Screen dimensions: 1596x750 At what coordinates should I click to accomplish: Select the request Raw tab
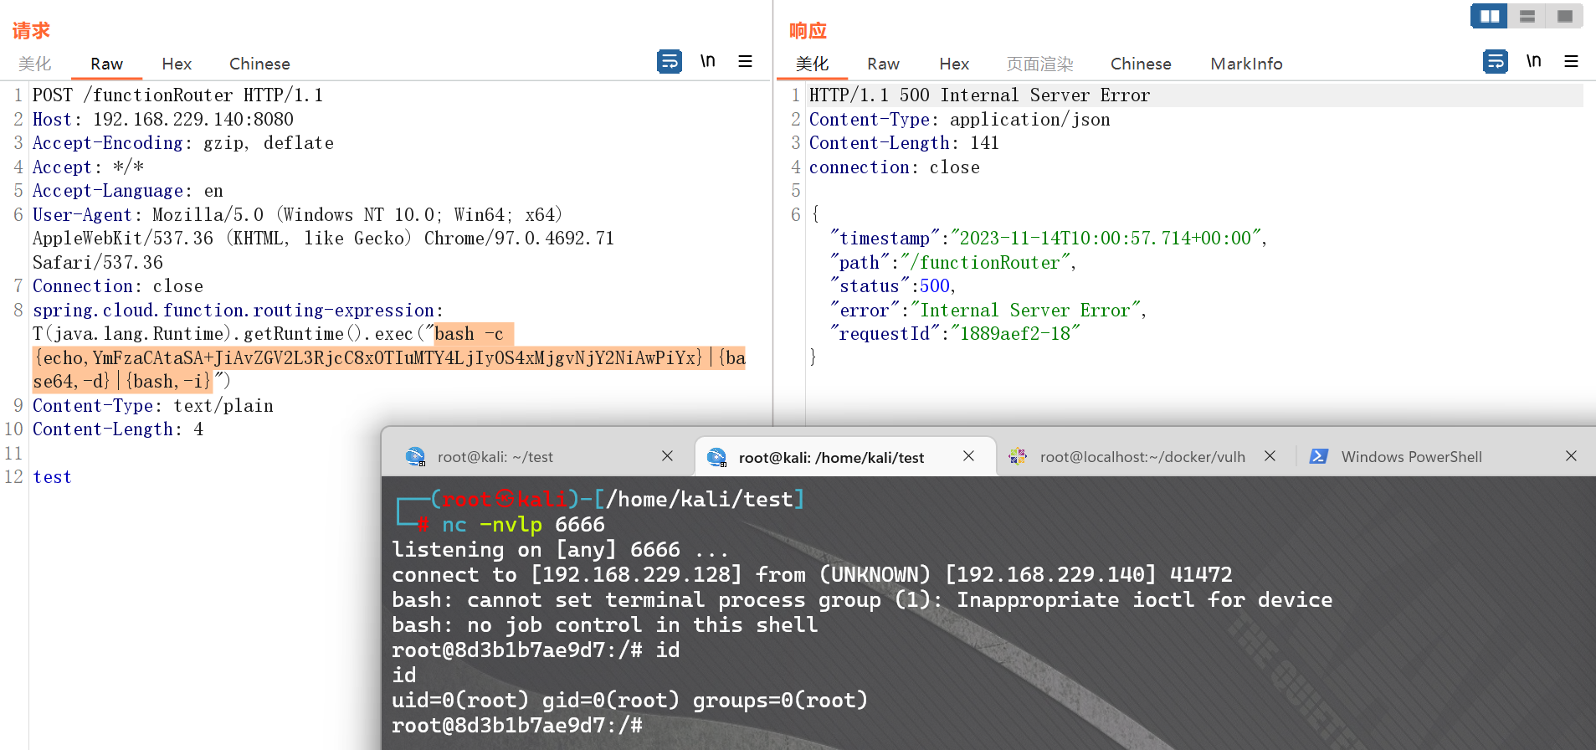[x=106, y=64]
